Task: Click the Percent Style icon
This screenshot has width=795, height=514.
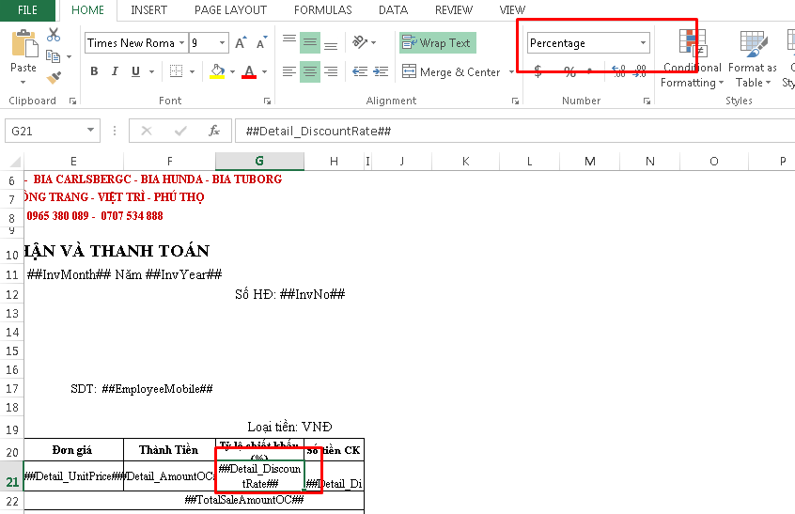Action: [x=569, y=71]
